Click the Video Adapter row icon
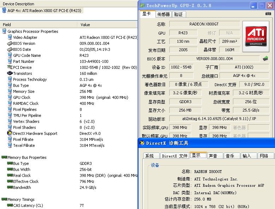The width and height of the screenshot is (275, 209). click(x=10, y=37)
